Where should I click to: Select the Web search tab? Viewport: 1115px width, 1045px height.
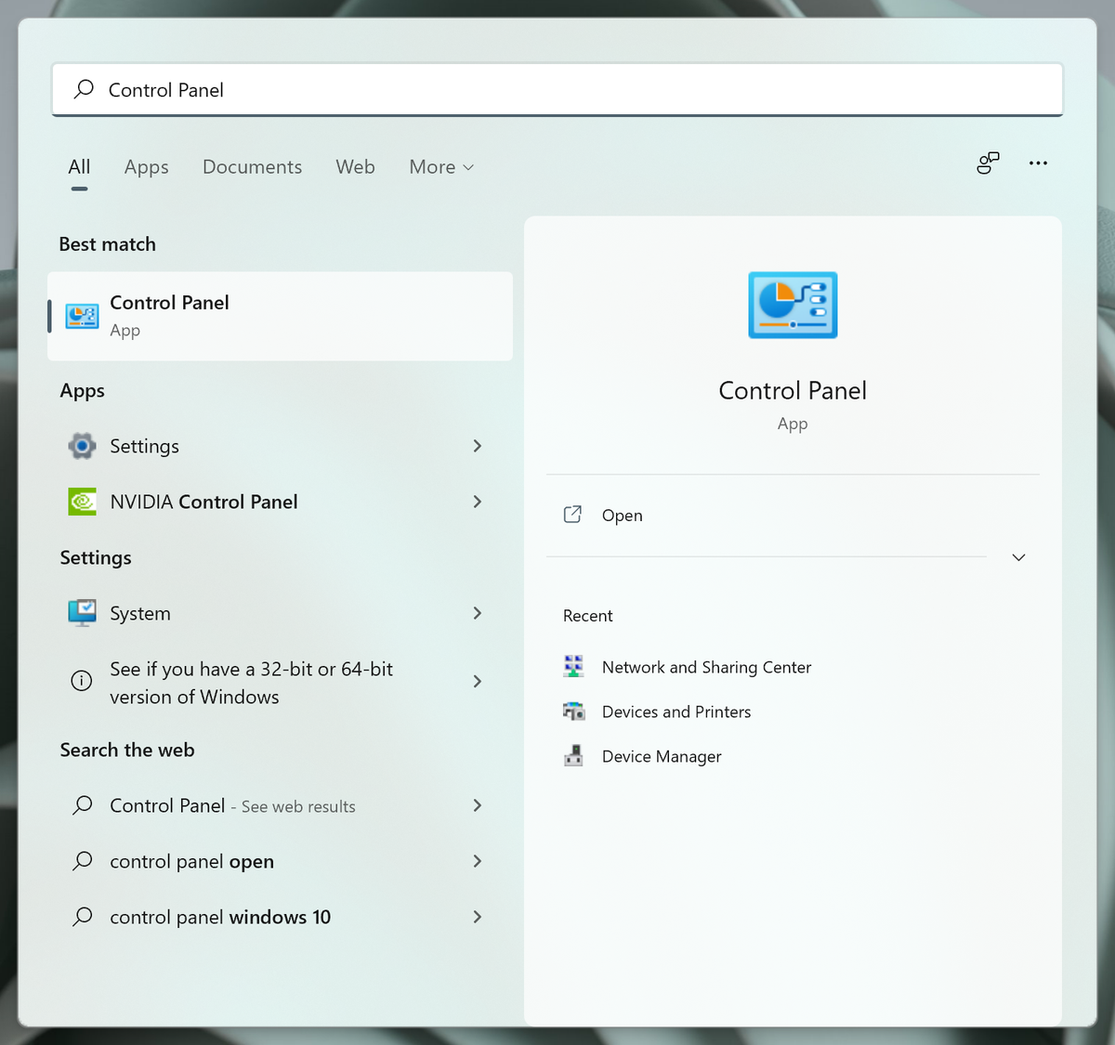(355, 166)
